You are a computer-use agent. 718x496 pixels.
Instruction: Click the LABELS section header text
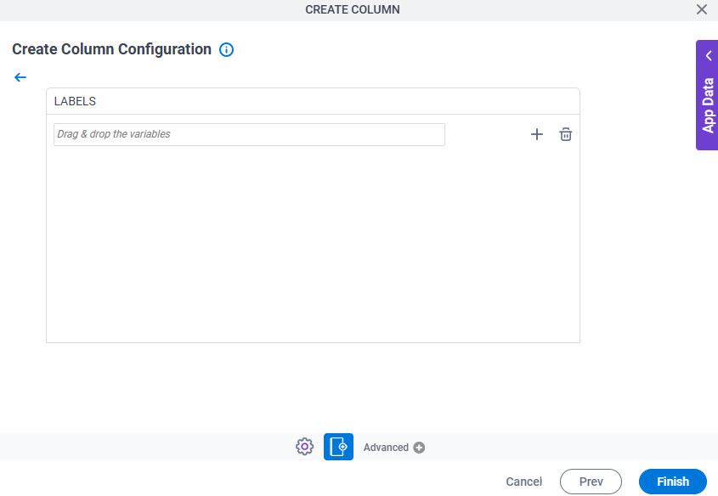75,101
